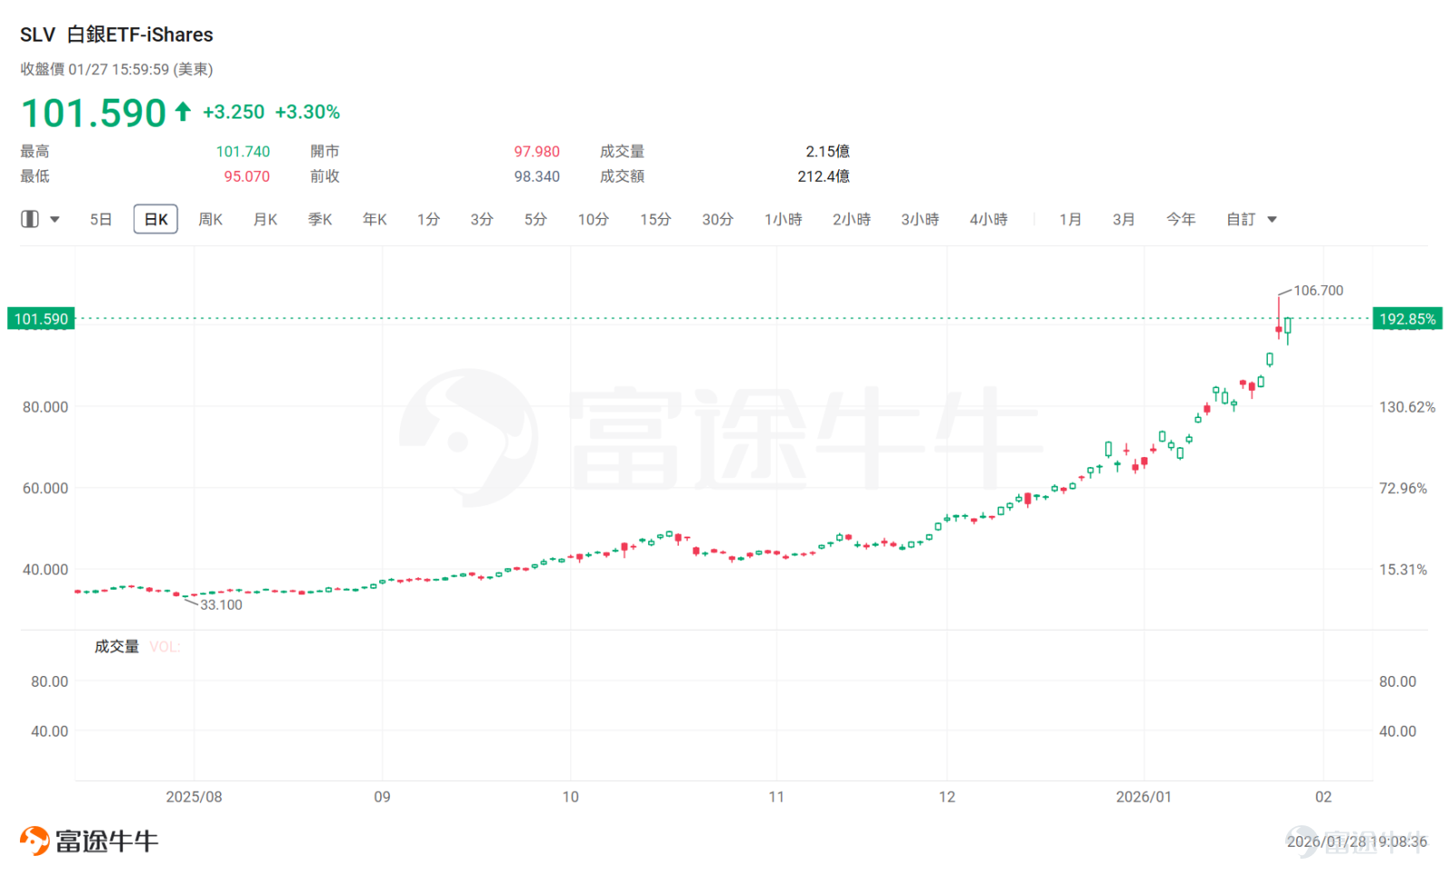The image size is (1448, 875).
Task: Click the 12 month axis label
Action: [x=947, y=797]
